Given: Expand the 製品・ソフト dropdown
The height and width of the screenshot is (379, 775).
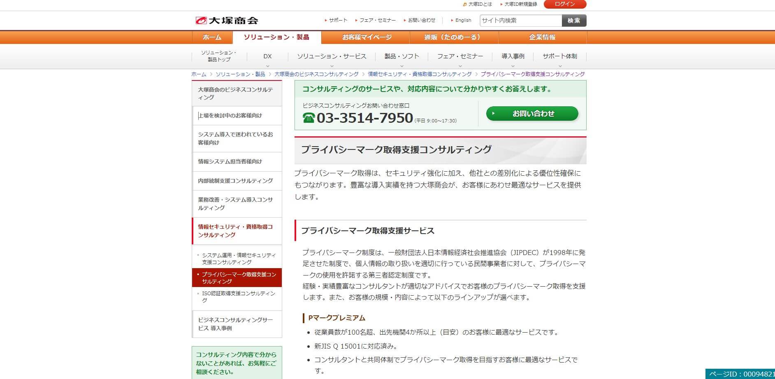Looking at the screenshot, I should pyautogui.click(x=402, y=57).
